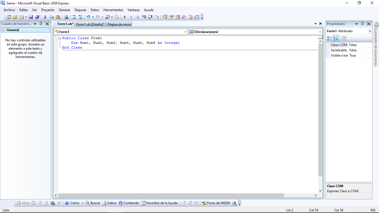Open the Form1 Attributes object dropdown
The height and width of the screenshot is (213, 379).
pyautogui.click(x=370, y=31)
